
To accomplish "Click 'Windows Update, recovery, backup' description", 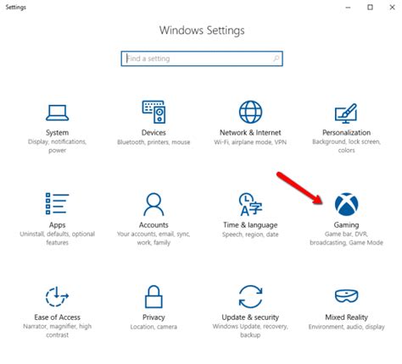I will 250,330.
